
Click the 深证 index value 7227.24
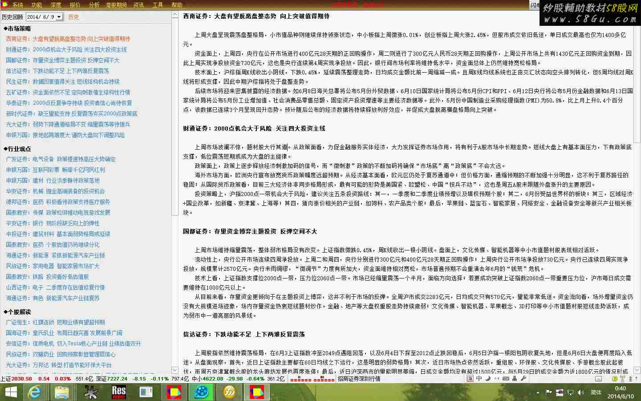[117, 379]
